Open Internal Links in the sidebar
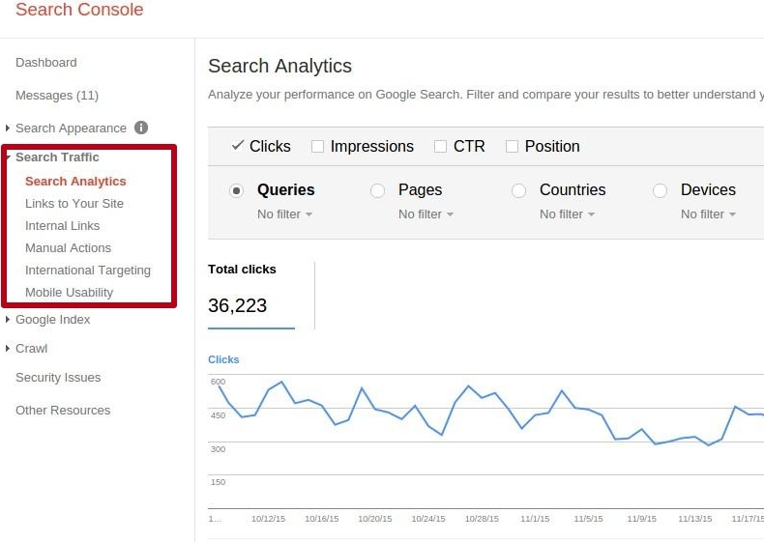The width and height of the screenshot is (764, 542). (62, 225)
